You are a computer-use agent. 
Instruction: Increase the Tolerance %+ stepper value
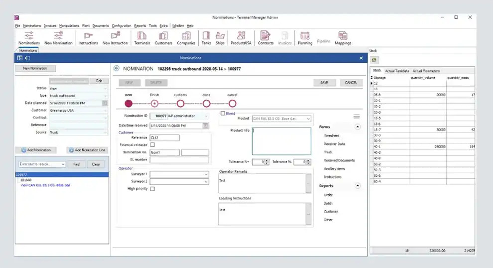(267, 160)
